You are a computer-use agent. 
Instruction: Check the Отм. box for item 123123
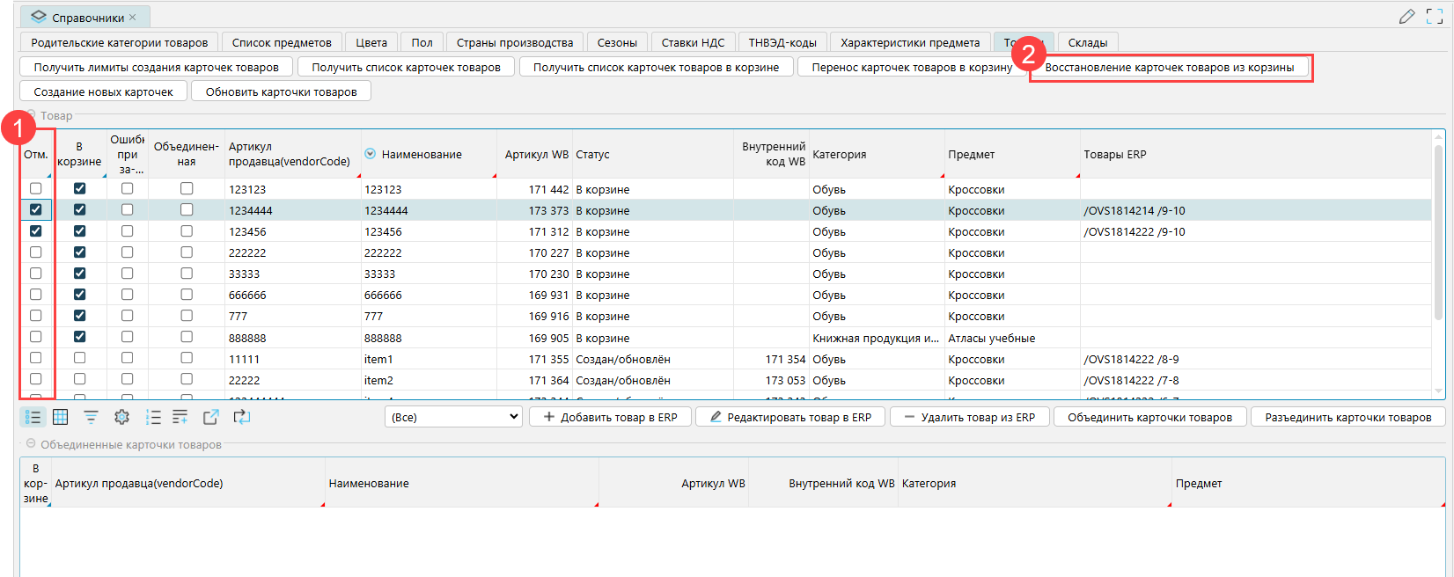click(x=36, y=188)
